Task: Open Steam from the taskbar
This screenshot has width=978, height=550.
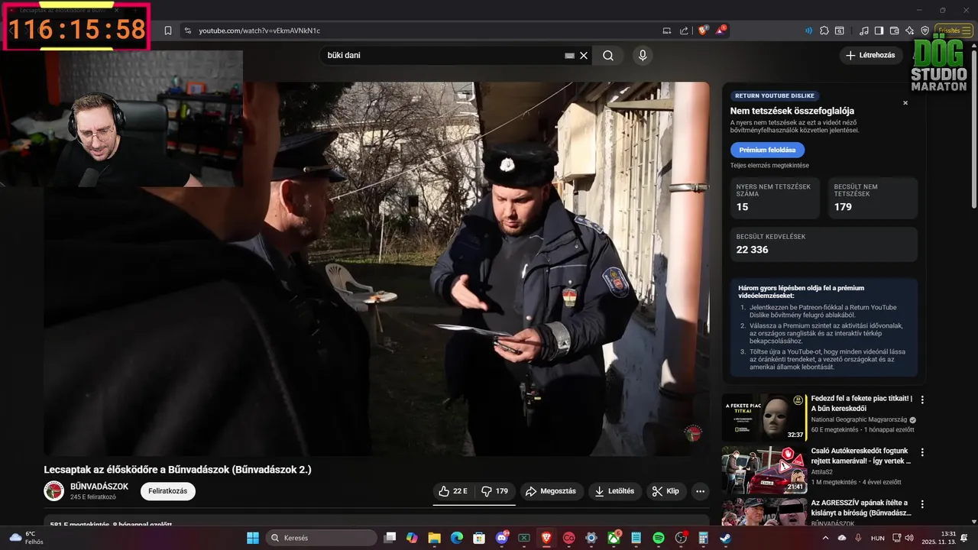Action: [x=725, y=538]
